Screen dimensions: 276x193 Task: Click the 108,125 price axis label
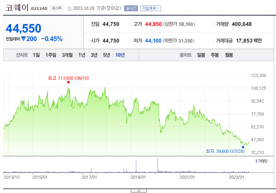259,88
